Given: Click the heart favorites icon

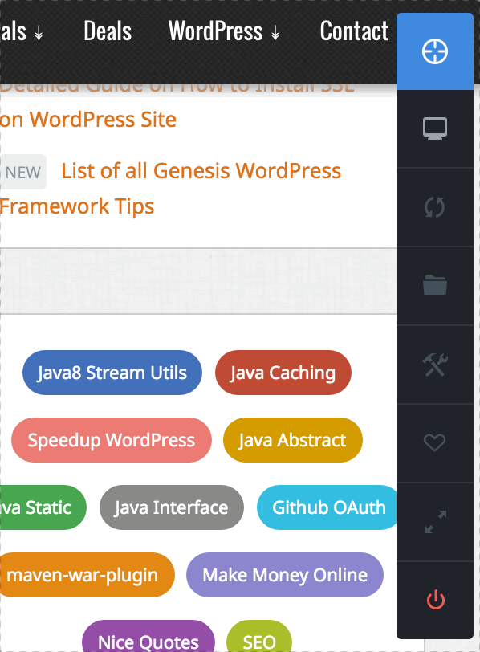Looking at the screenshot, I should [435, 442].
